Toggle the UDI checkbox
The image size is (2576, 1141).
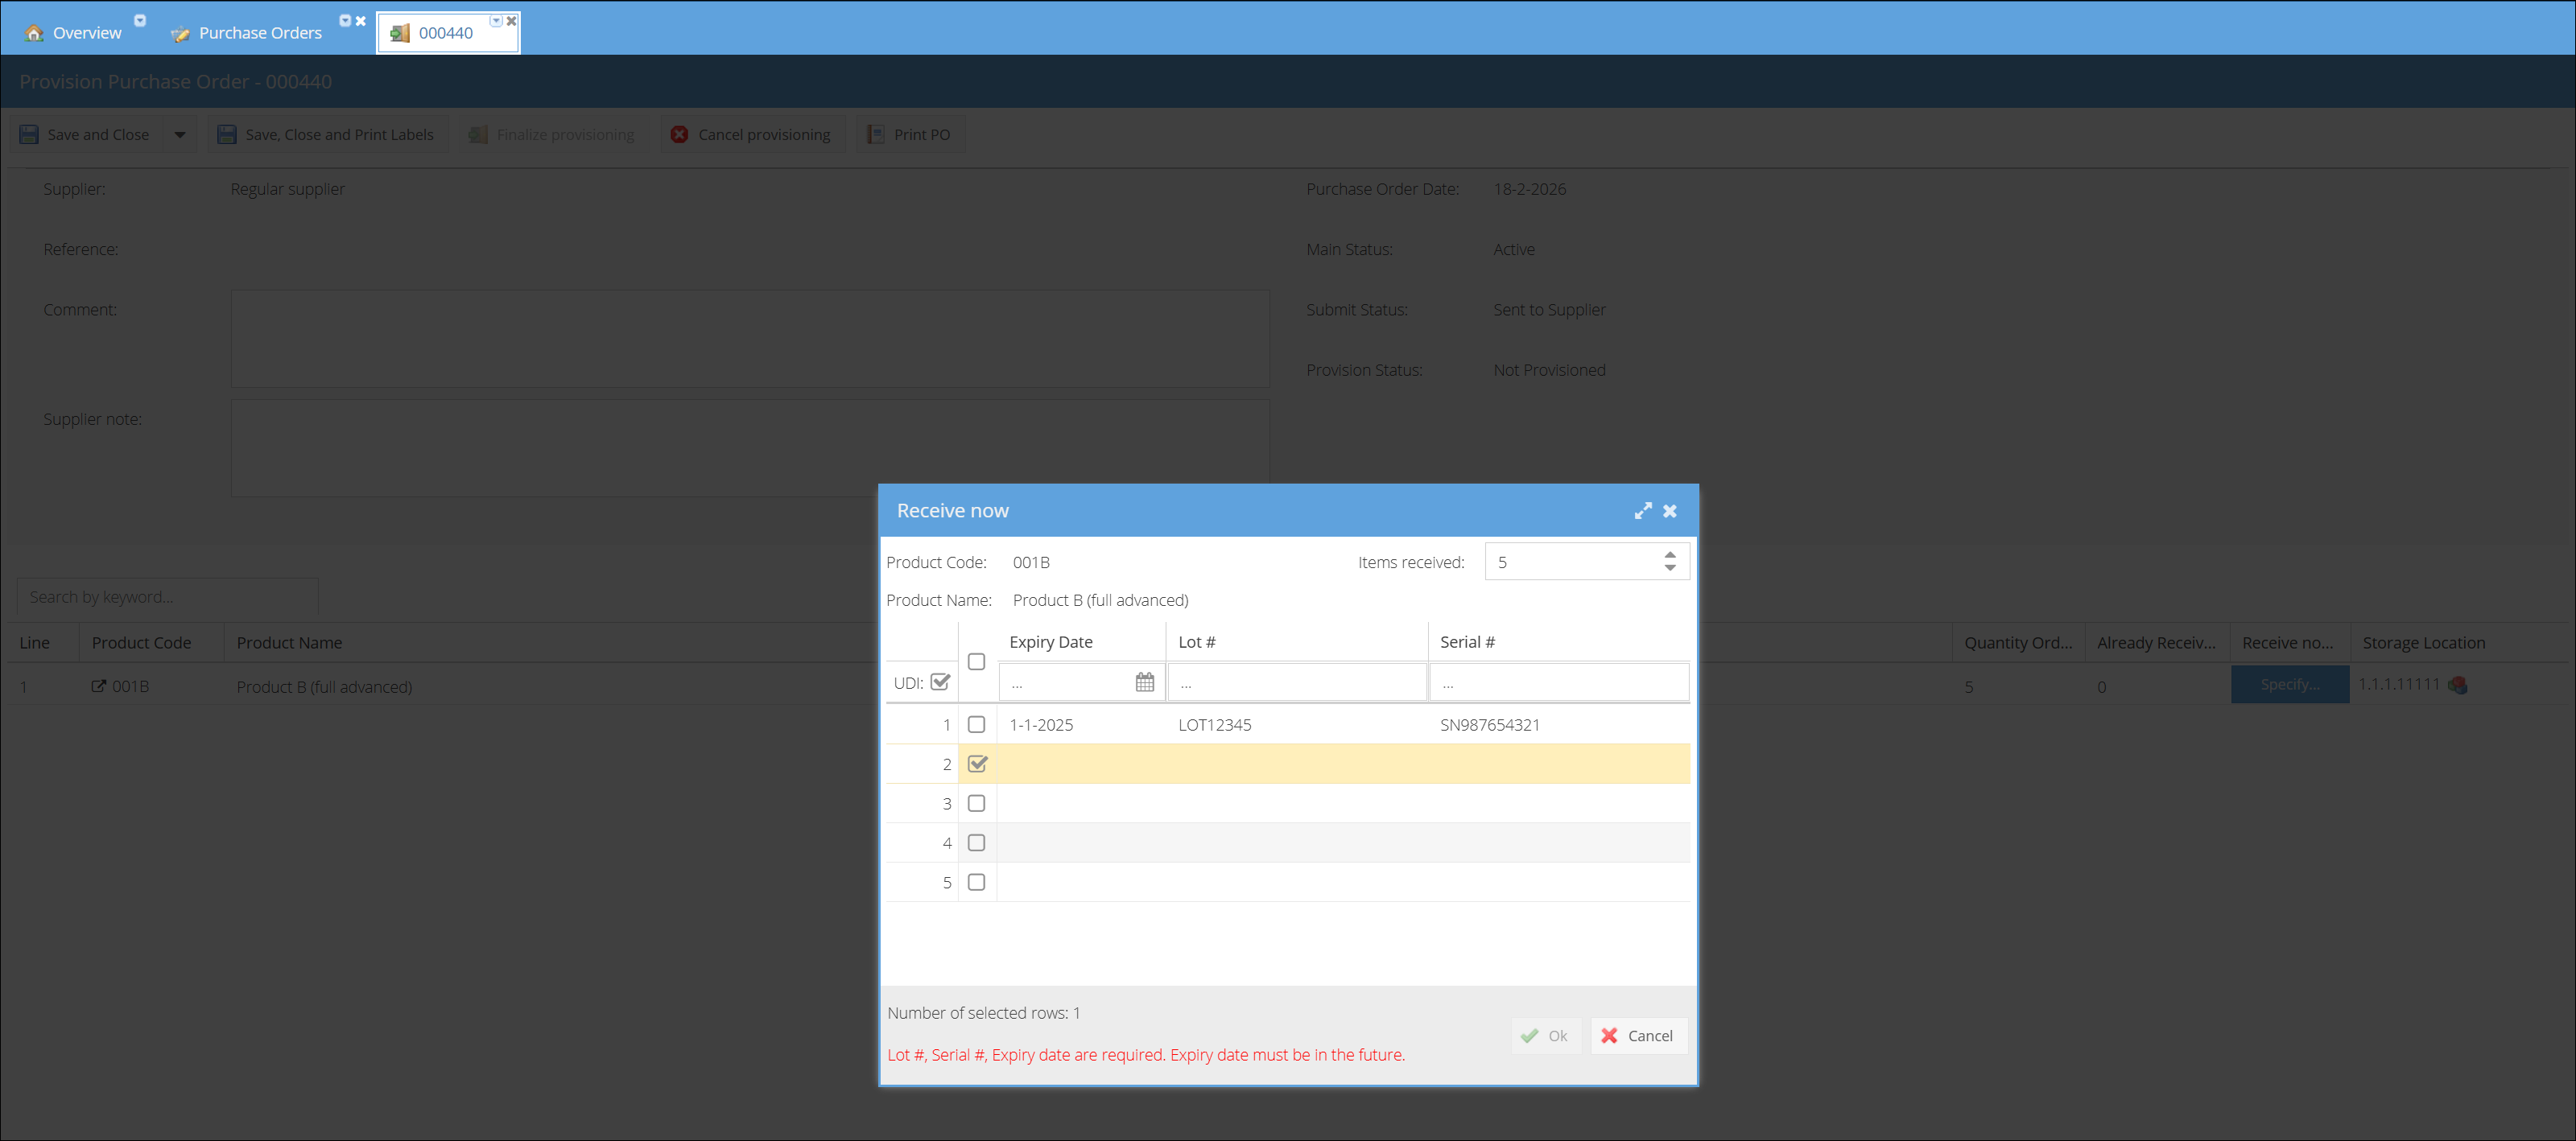tap(940, 682)
